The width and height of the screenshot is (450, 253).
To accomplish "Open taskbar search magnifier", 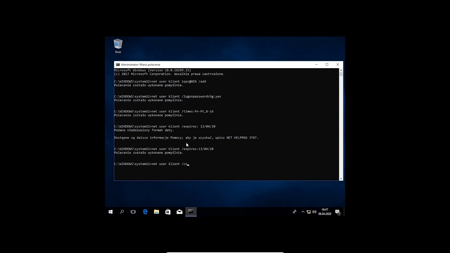I will point(122,212).
